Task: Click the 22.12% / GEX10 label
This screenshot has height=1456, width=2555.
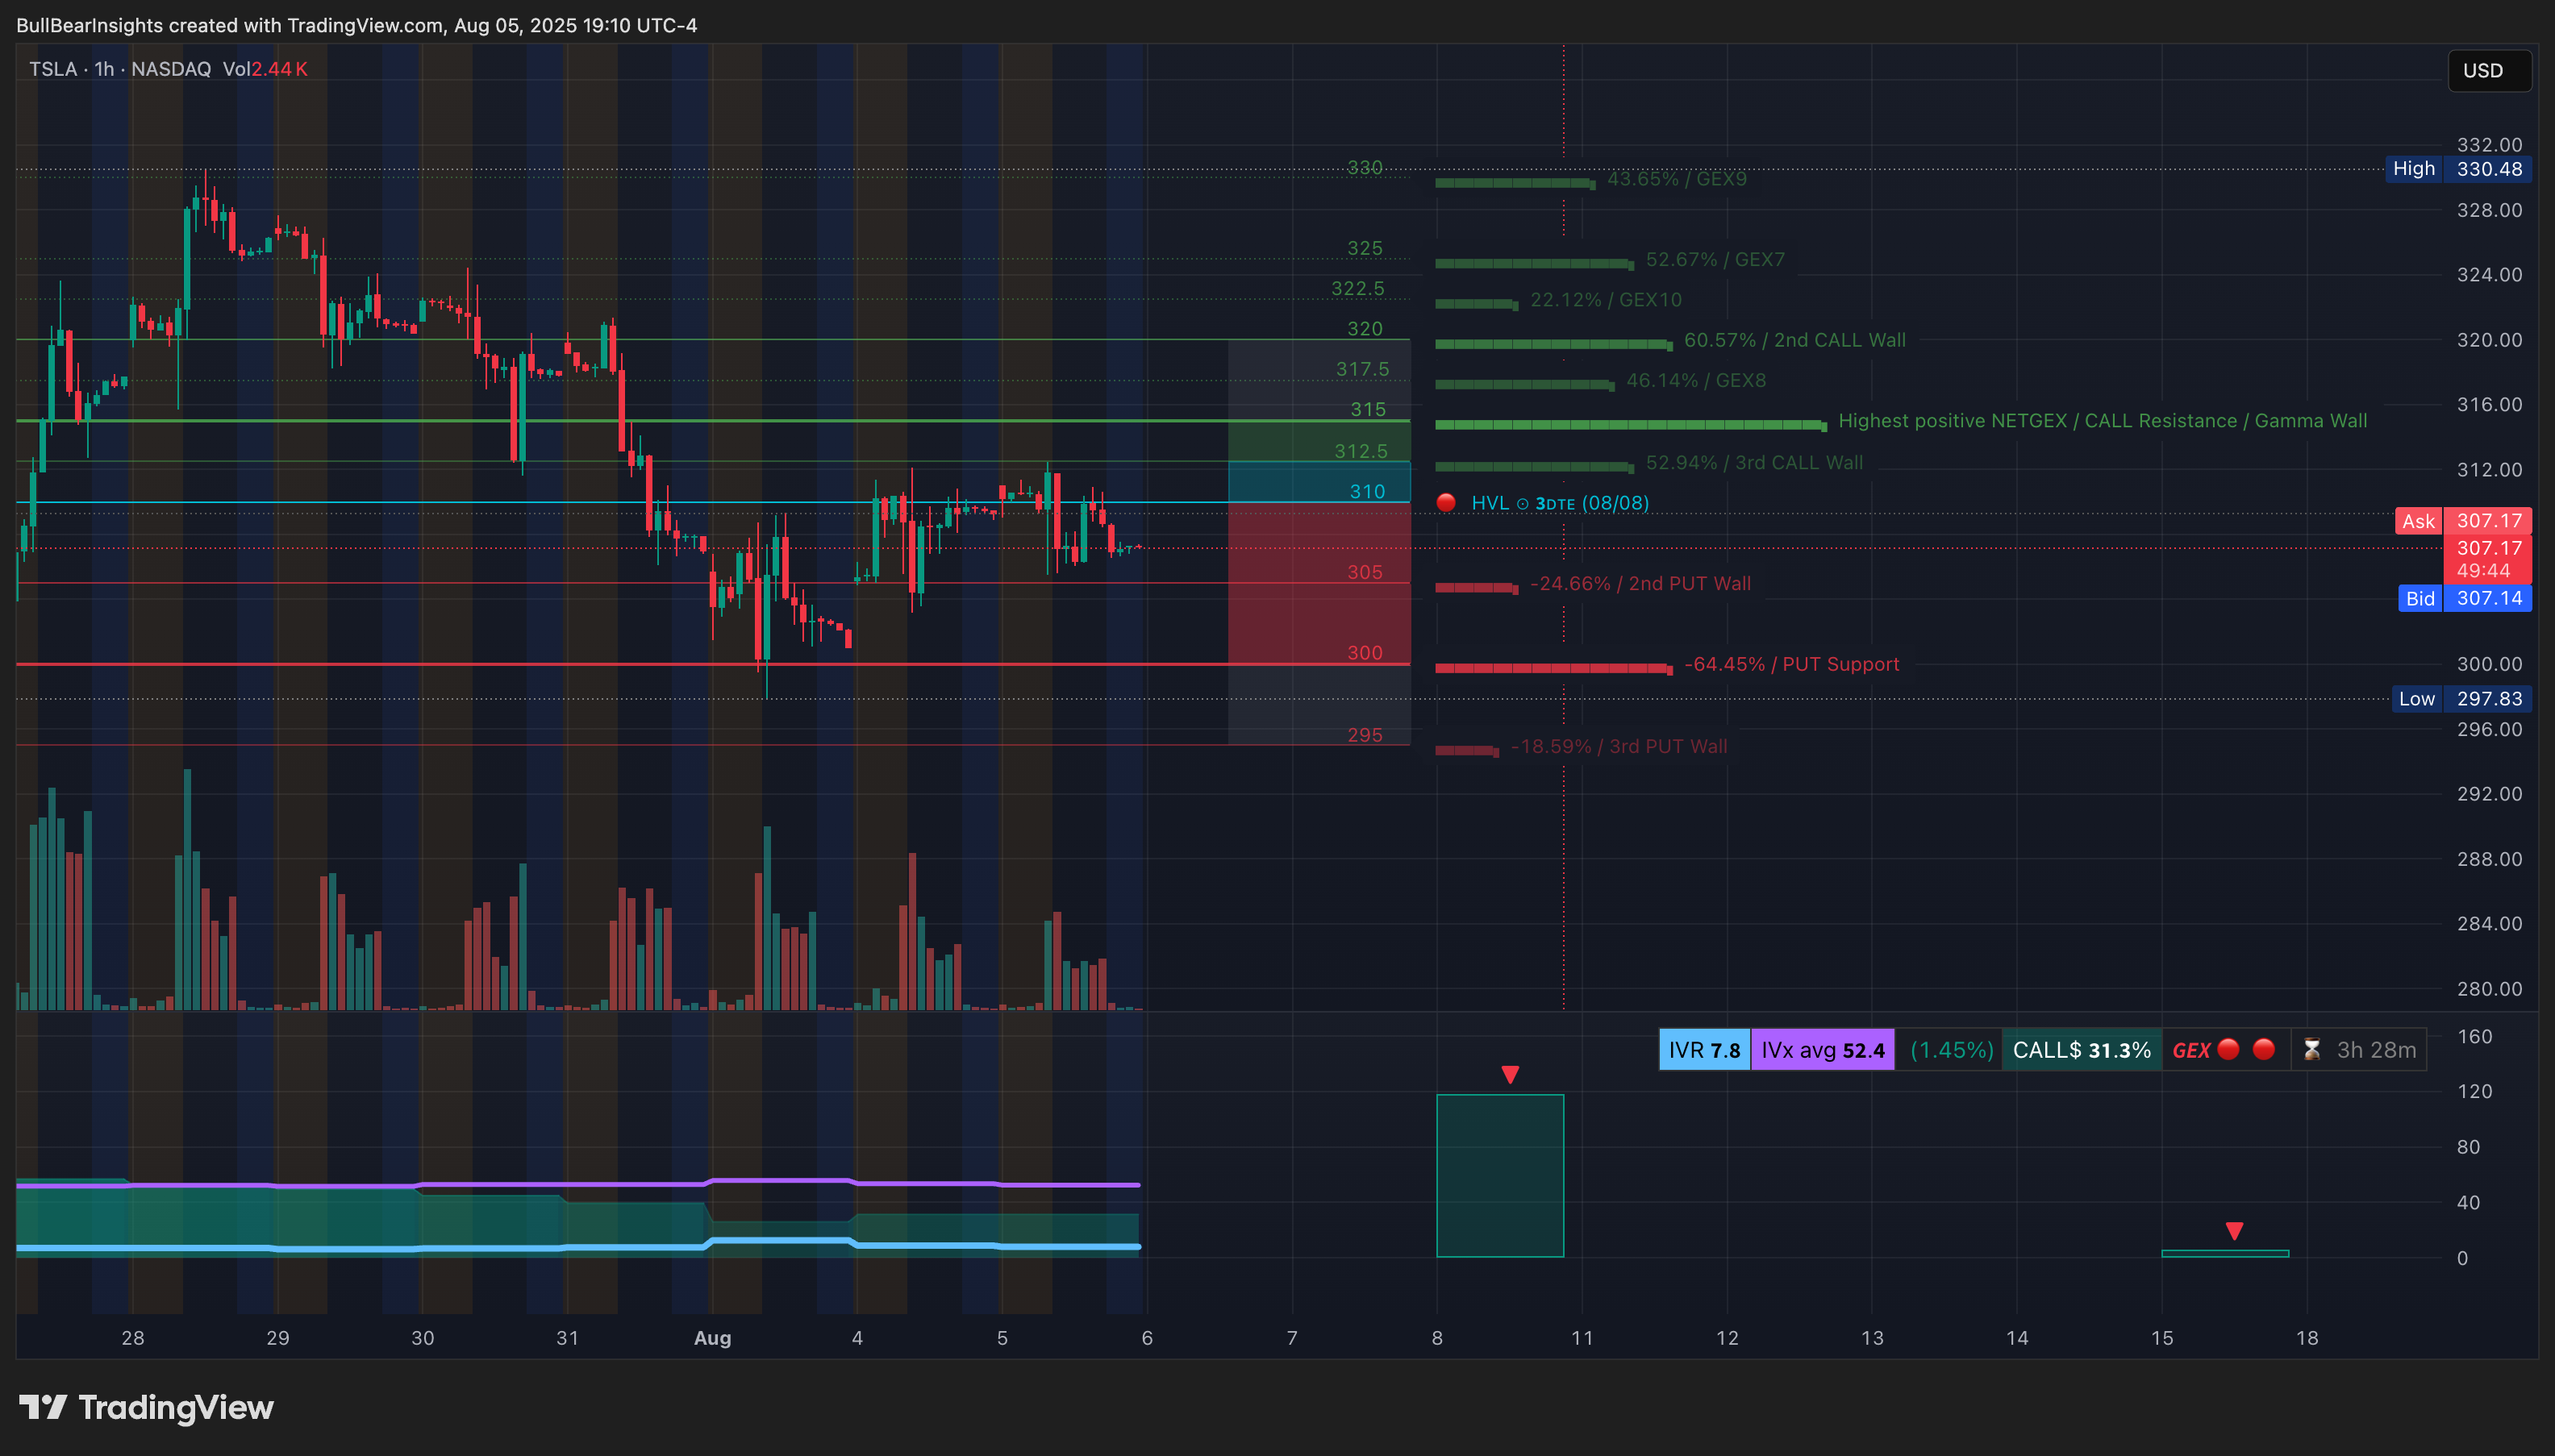Action: [1606, 300]
